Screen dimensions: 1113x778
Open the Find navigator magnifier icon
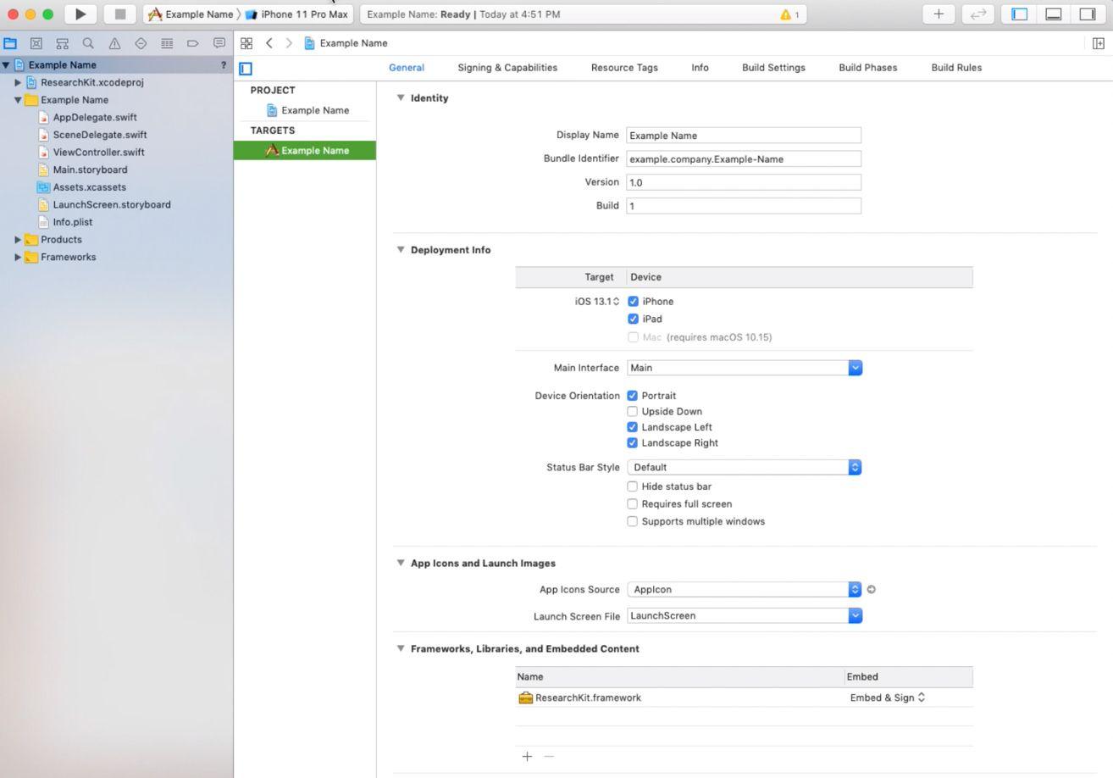point(87,43)
